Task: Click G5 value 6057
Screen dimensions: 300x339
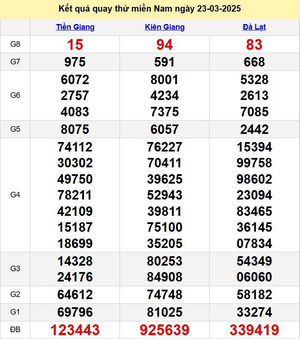Action: tap(165, 129)
